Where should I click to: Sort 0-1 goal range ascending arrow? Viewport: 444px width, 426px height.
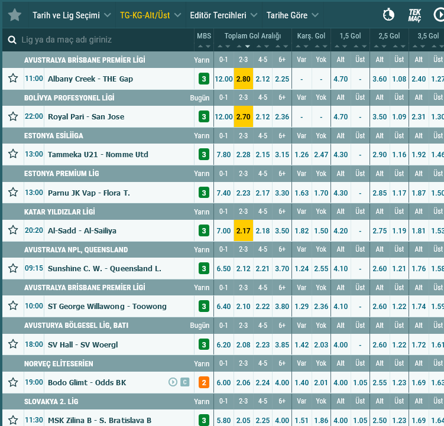[220, 46]
